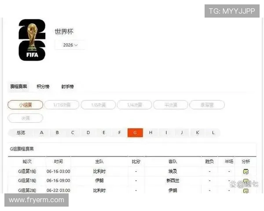
Task: Click home team 比利时 in 06-22 03:00 row
Action: (99, 190)
